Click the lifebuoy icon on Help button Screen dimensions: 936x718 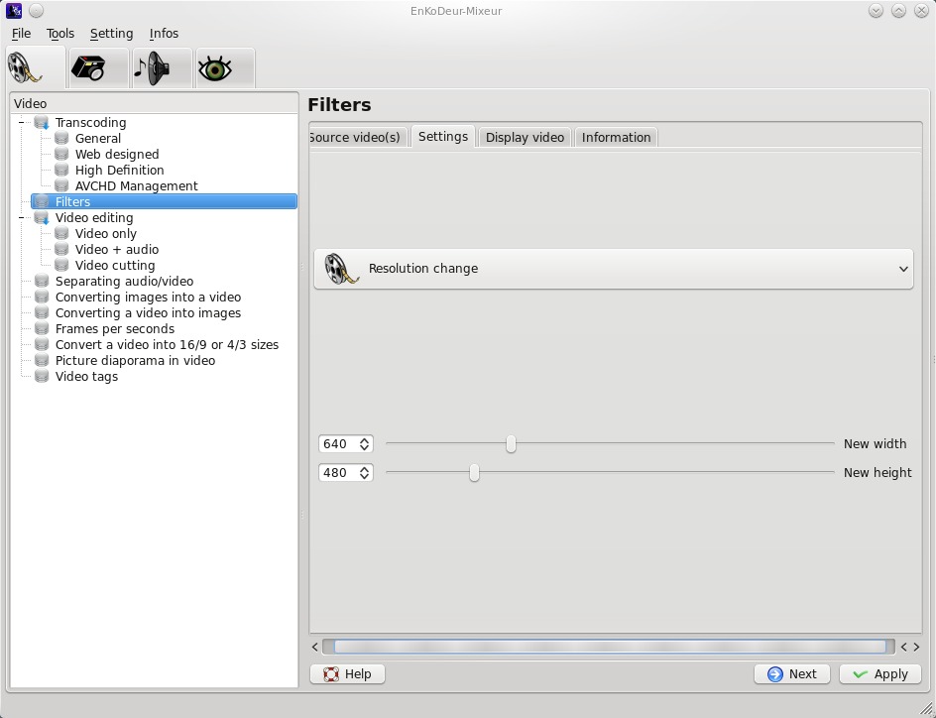click(x=331, y=673)
